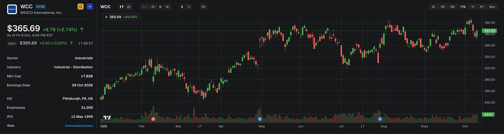
Task: Switch to line/area chart type
Action: pos(129,7)
